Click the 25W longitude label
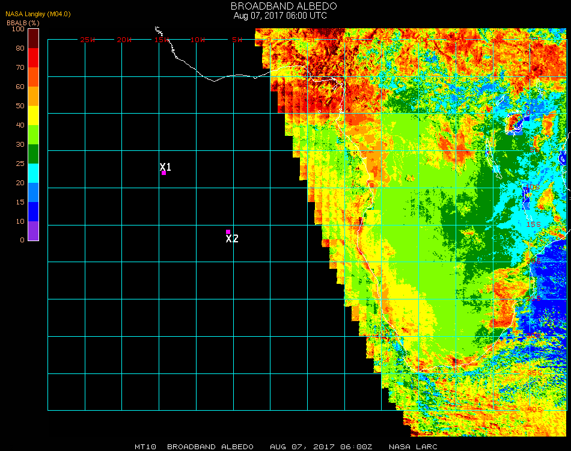The image size is (571, 451). click(88, 40)
